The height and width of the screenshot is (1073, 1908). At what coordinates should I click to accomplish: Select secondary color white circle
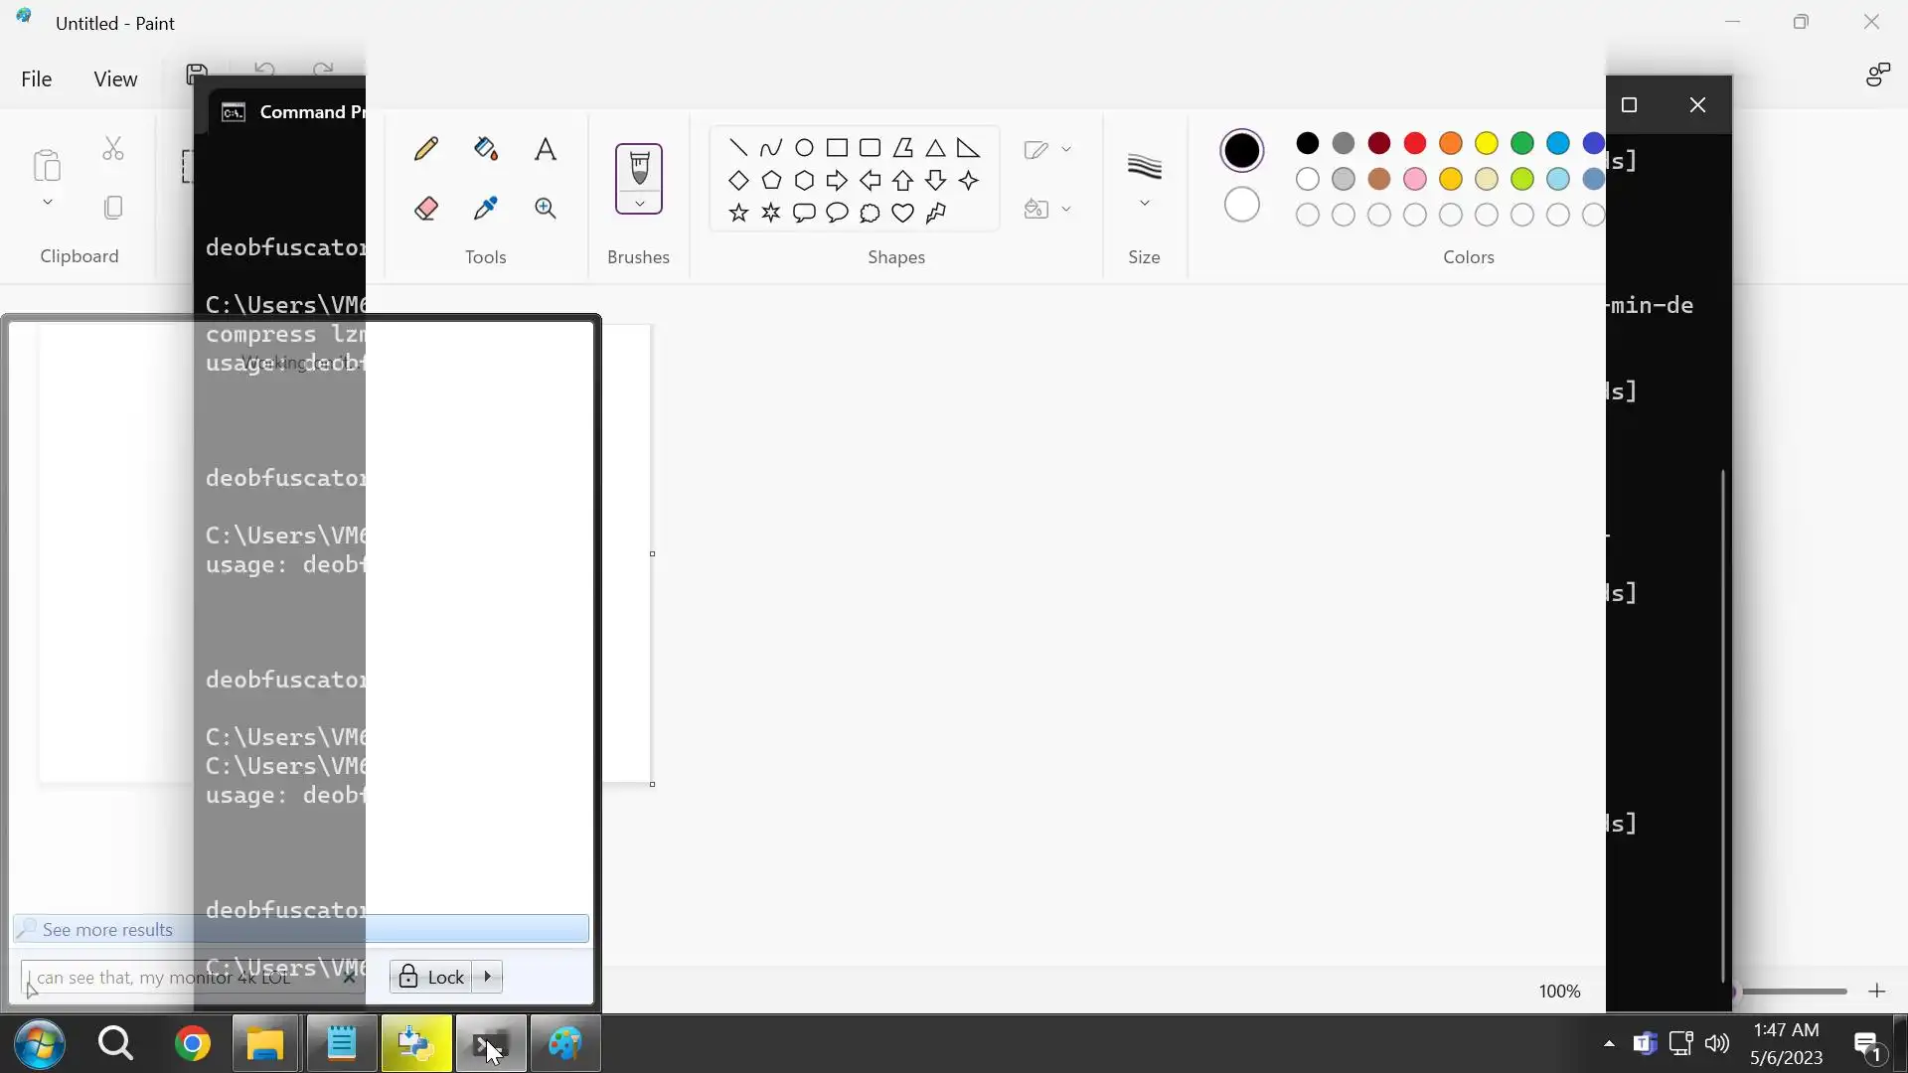pyautogui.click(x=1242, y=205)
